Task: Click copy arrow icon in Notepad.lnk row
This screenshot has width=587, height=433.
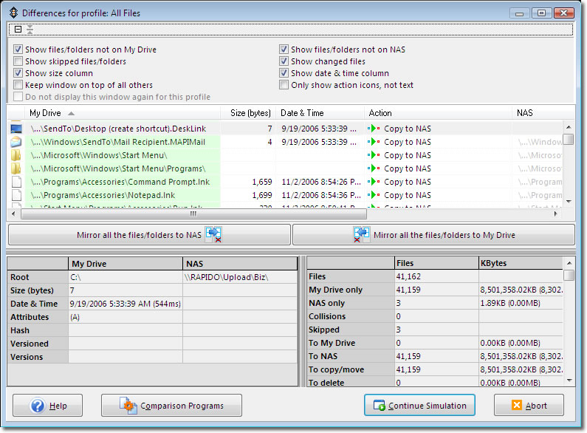Action: tap(374, 195)
